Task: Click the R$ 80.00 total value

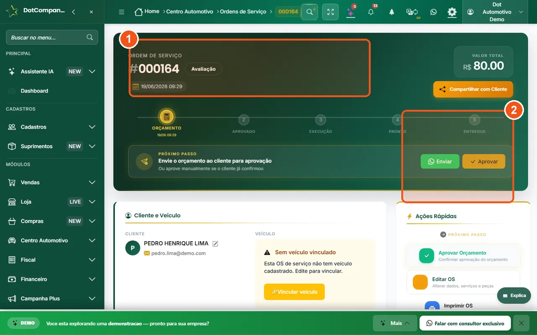Action: [483, 66]
